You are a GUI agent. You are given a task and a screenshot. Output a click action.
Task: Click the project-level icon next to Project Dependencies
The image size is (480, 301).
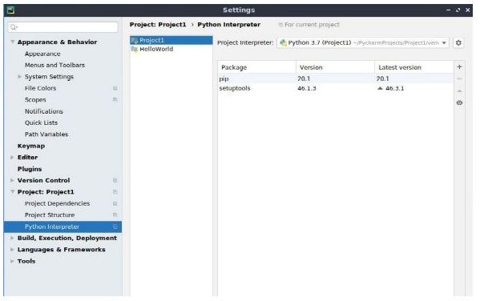click(115, 203)
